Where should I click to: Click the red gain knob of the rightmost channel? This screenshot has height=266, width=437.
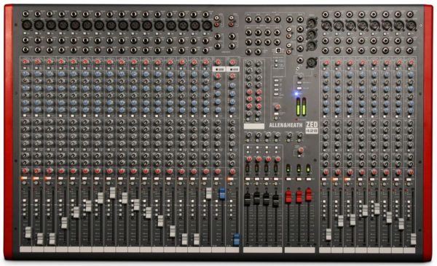pos(410,63)
